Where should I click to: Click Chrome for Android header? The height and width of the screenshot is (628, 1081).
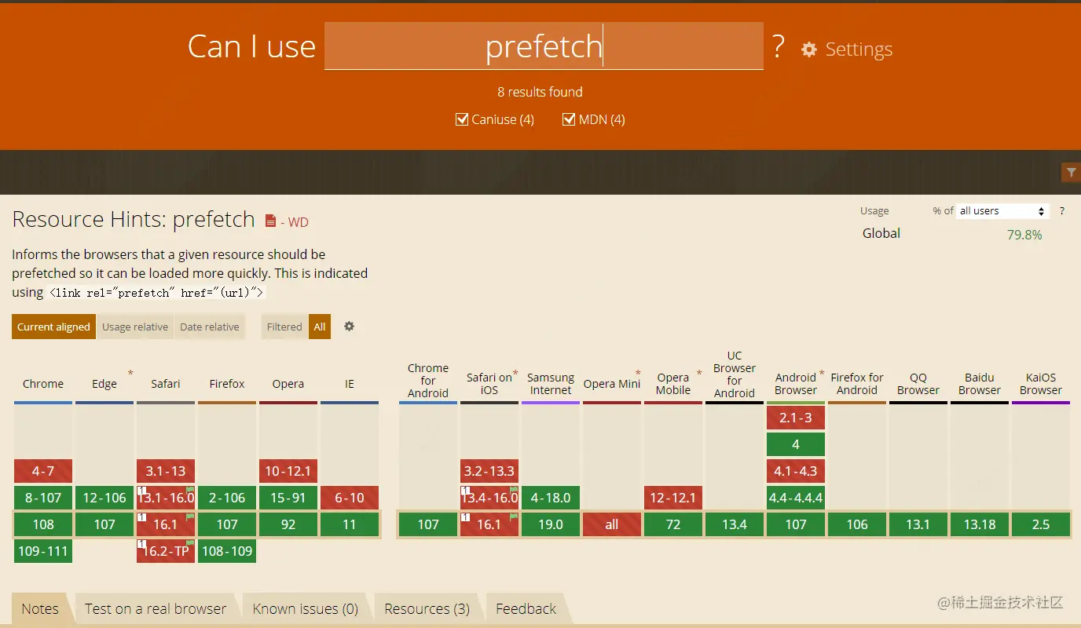(x=428, y=381)
